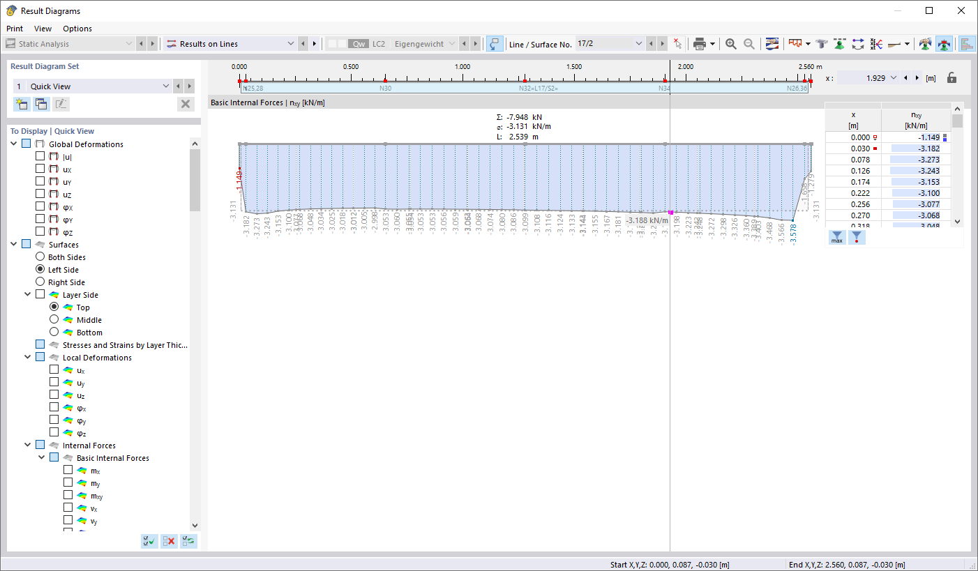Click the Edit result diagram set icon
The width and height of the screenshot is (978, 571).
[61, 103]
